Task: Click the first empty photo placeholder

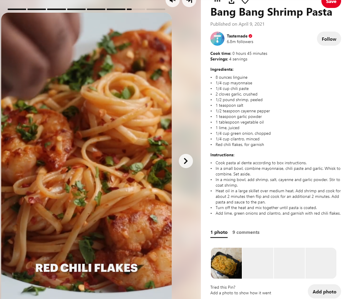Action: 258,263
